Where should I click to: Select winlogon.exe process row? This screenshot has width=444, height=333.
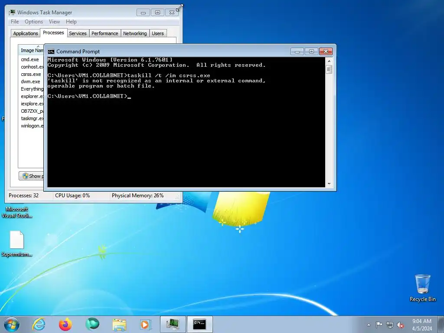[31, 126]
